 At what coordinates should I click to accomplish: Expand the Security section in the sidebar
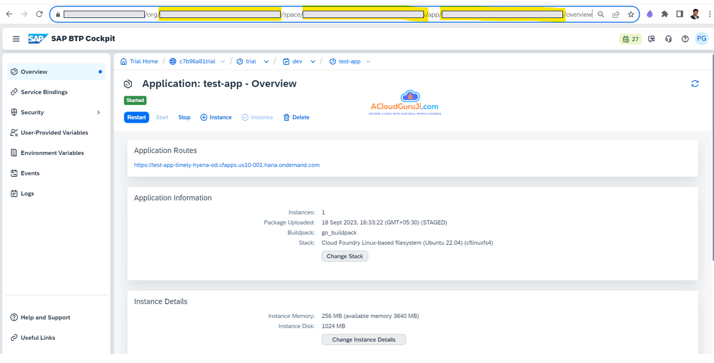point(99,113)
